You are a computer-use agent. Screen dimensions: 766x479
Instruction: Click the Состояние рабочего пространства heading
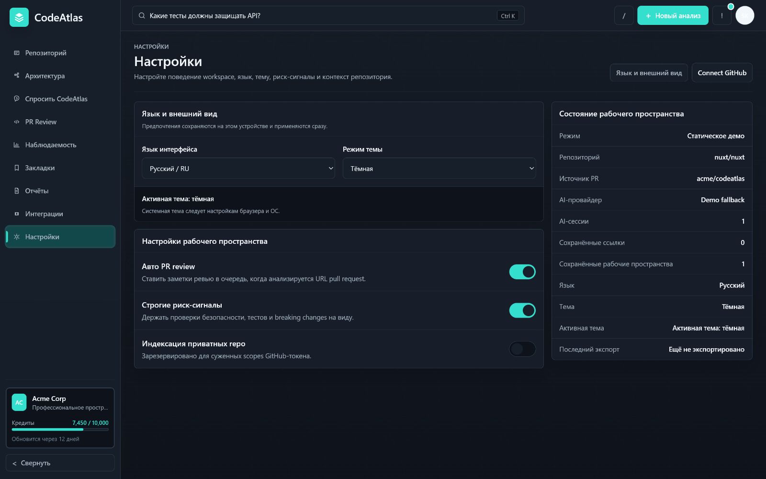pyautogui.click(x=621, y=114)
